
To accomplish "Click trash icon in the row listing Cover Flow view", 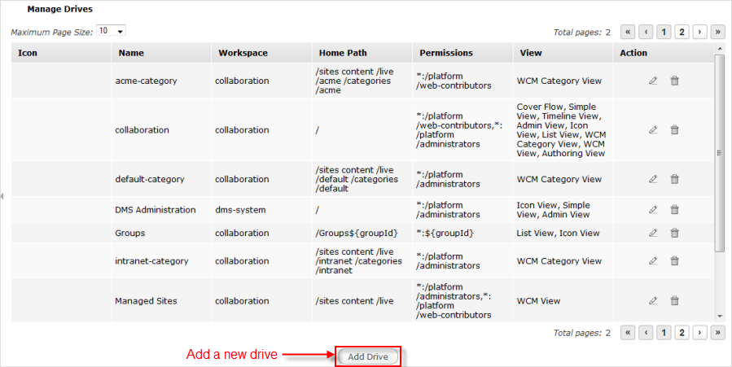I will (674, 130).
